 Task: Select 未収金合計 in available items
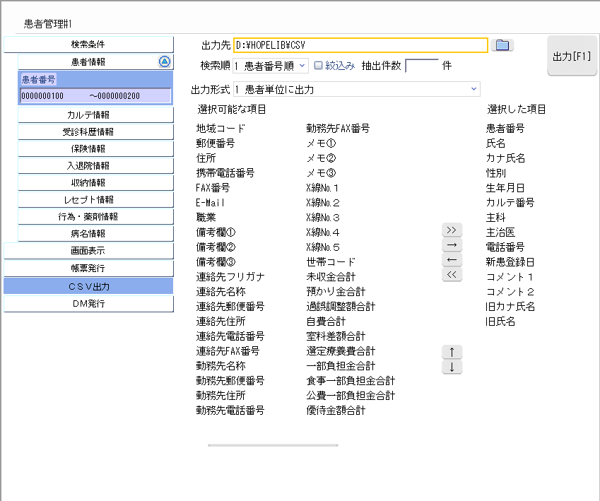[x=331, y=277]
